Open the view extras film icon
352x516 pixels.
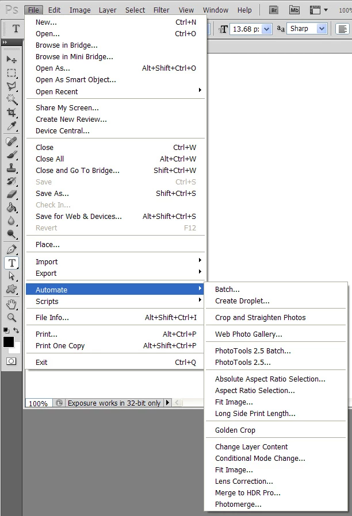[x=315, y=10]
